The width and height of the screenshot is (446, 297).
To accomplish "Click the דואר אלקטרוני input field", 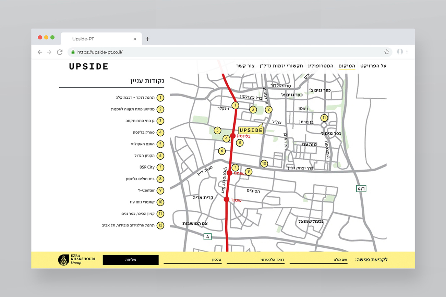I will coord(255,260).
